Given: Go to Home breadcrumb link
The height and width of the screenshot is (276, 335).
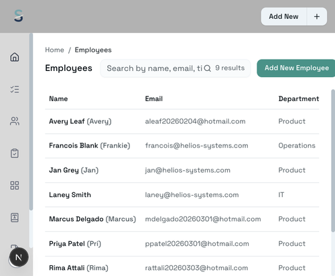Looking at the screenshot, I should (54, 50).
